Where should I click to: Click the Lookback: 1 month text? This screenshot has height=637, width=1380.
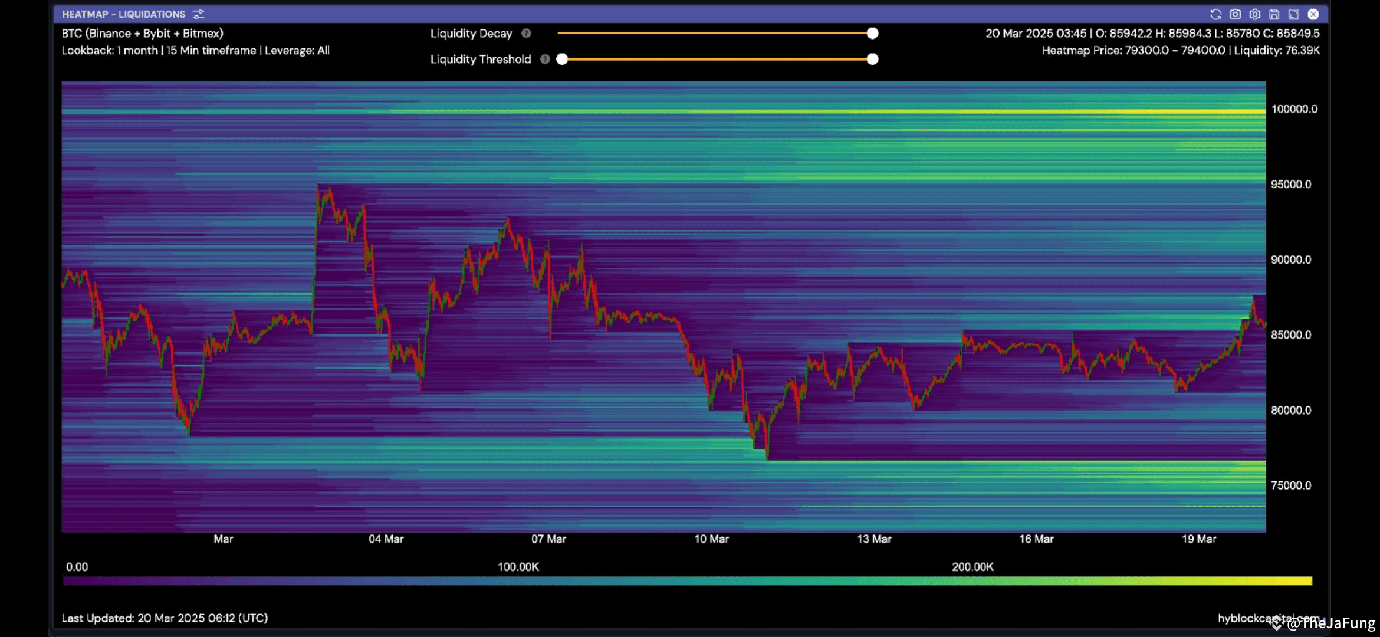click(x=110, y=51)
